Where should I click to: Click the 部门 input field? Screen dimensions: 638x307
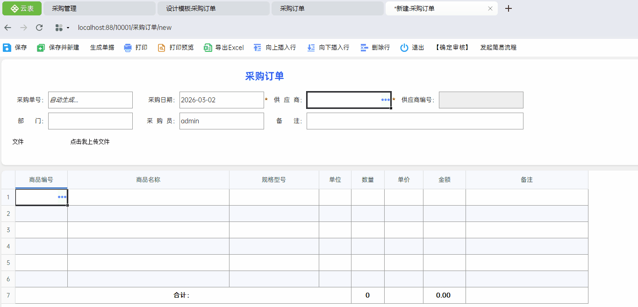click(90, 121)
